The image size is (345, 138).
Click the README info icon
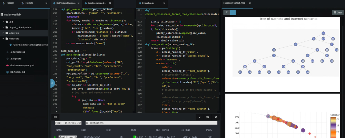7,72
